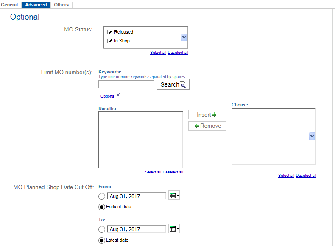Select the Latest date radio button
The width and height of the screenshot is (335, 246).
[102, 240]
